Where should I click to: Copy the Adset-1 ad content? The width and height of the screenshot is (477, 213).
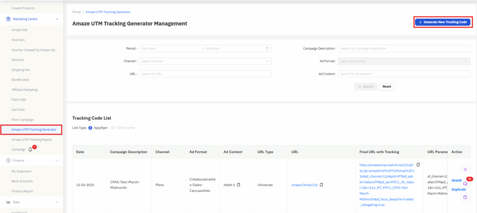(238, 185)
